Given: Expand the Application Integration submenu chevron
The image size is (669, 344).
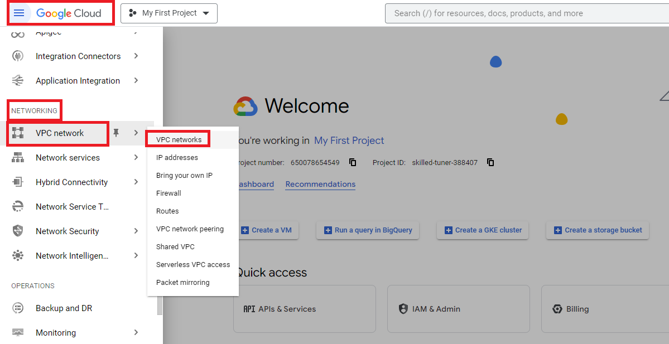Looking at the screenshot, I should click(136, 80).
